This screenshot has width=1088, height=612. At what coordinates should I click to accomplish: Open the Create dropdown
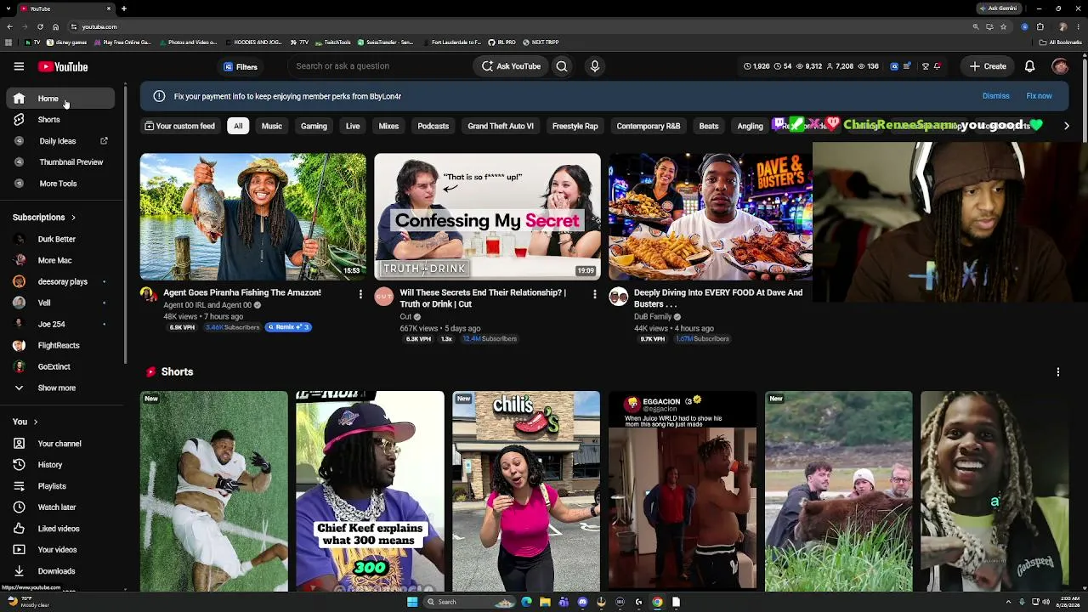[x=989, y=66]
